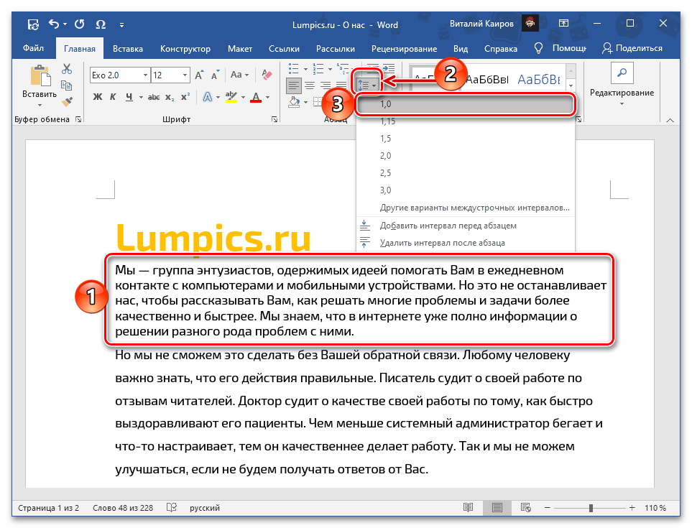Open the Undo history dropdown arrow

coord(65,24)
